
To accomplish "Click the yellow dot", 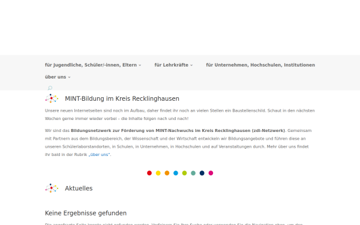I will pyautogui.click(x=158, y=173).
